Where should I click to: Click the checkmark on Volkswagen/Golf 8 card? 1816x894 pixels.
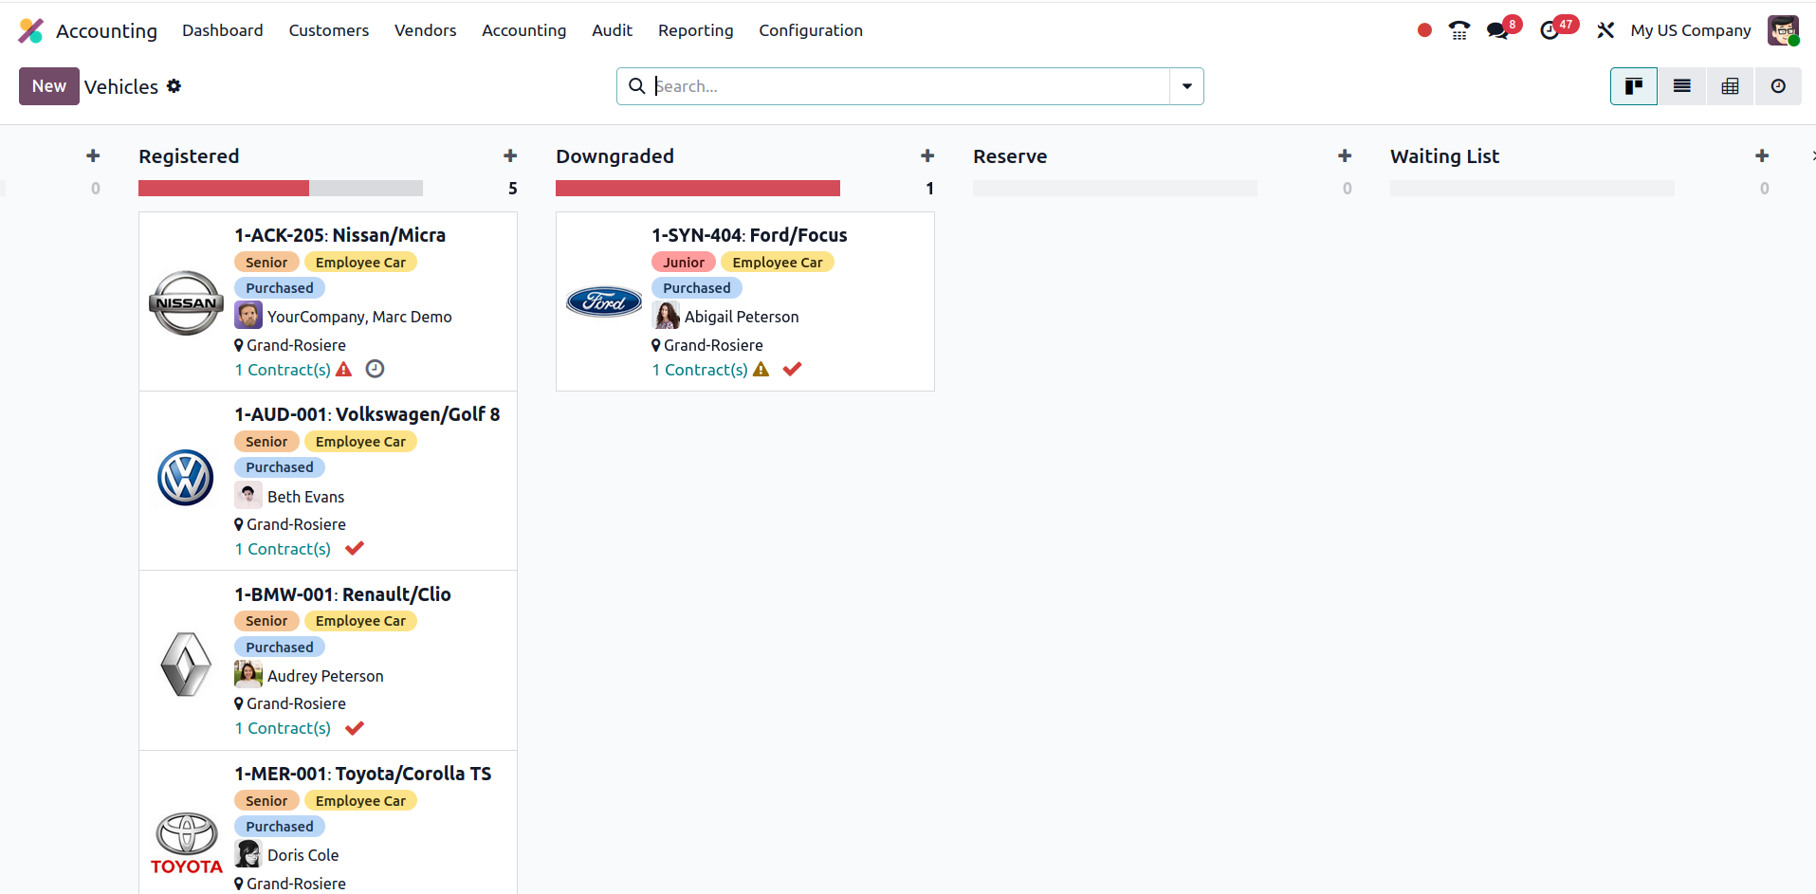355,549
